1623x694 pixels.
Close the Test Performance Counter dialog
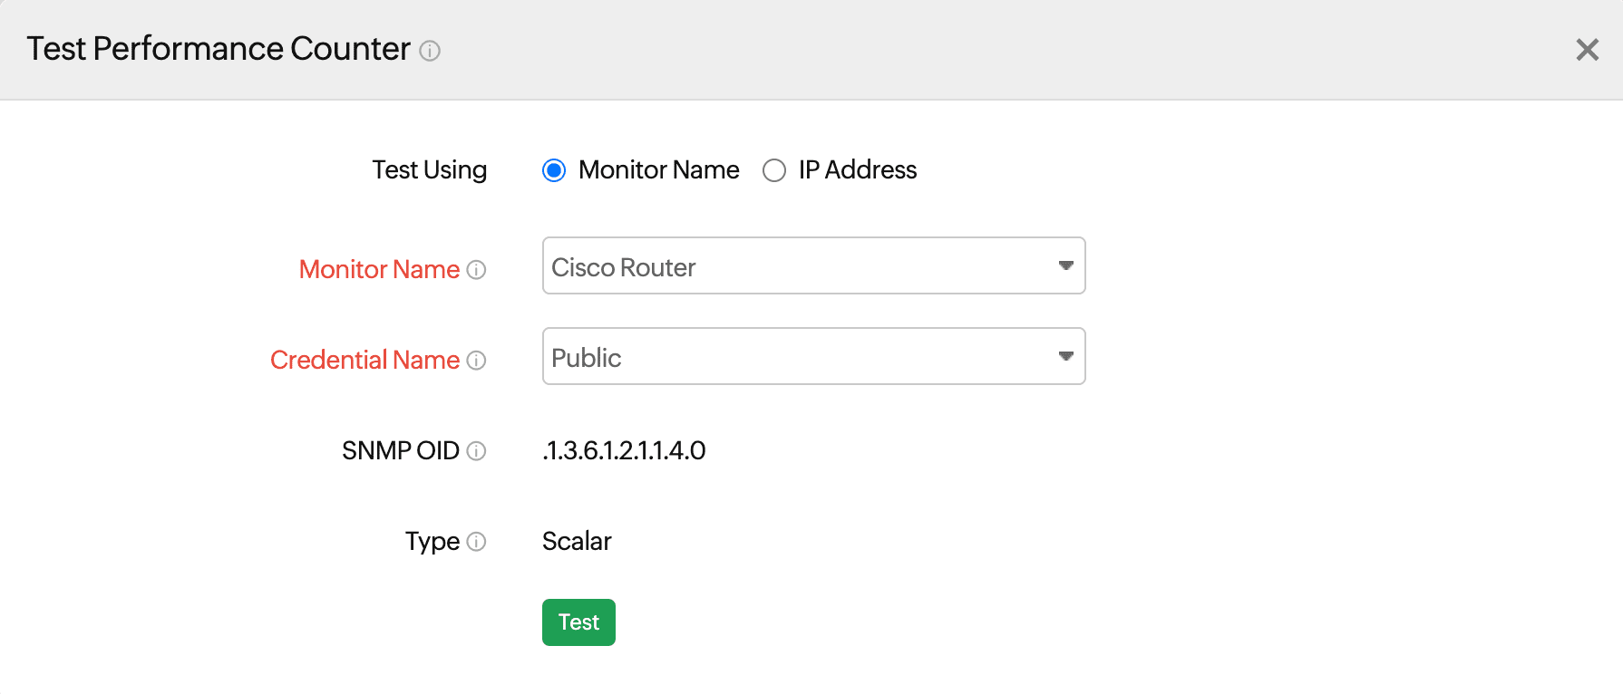tap(1587, 50)
